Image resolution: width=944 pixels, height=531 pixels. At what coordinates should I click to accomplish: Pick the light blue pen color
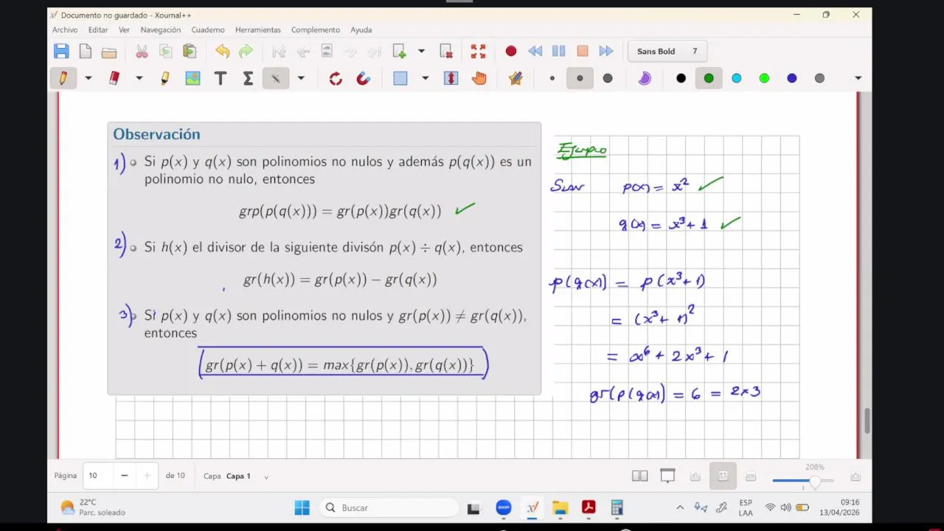(x=736, y=78)
